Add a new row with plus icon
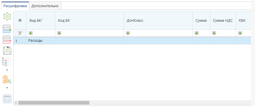Image resolution: width=255 pixels, height=106 pixels. coord(7,29)
